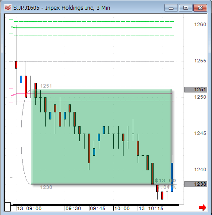Click the last blue candlestick
This screenshot has width=212, height=215.
click(172, 177)
